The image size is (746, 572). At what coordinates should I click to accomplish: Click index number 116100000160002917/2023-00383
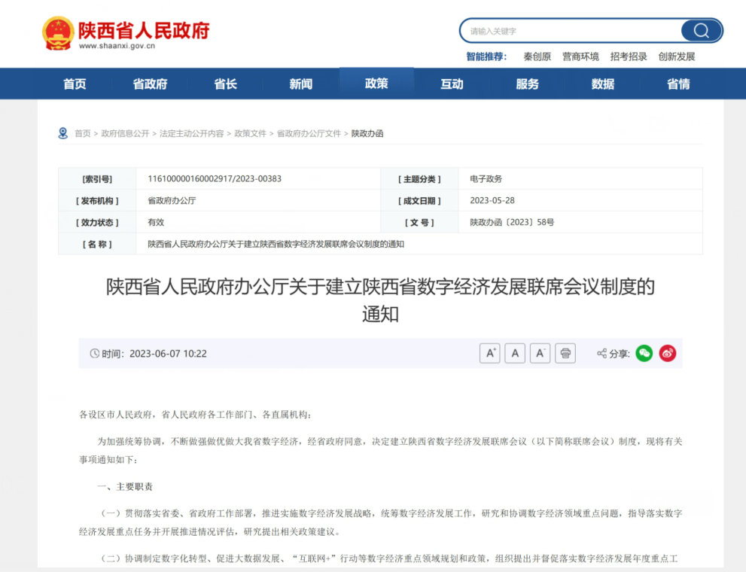(x=215, y=179)
